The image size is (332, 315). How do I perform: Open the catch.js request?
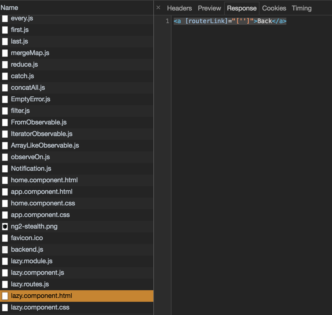pyautogui.click(x=77, y=76)
